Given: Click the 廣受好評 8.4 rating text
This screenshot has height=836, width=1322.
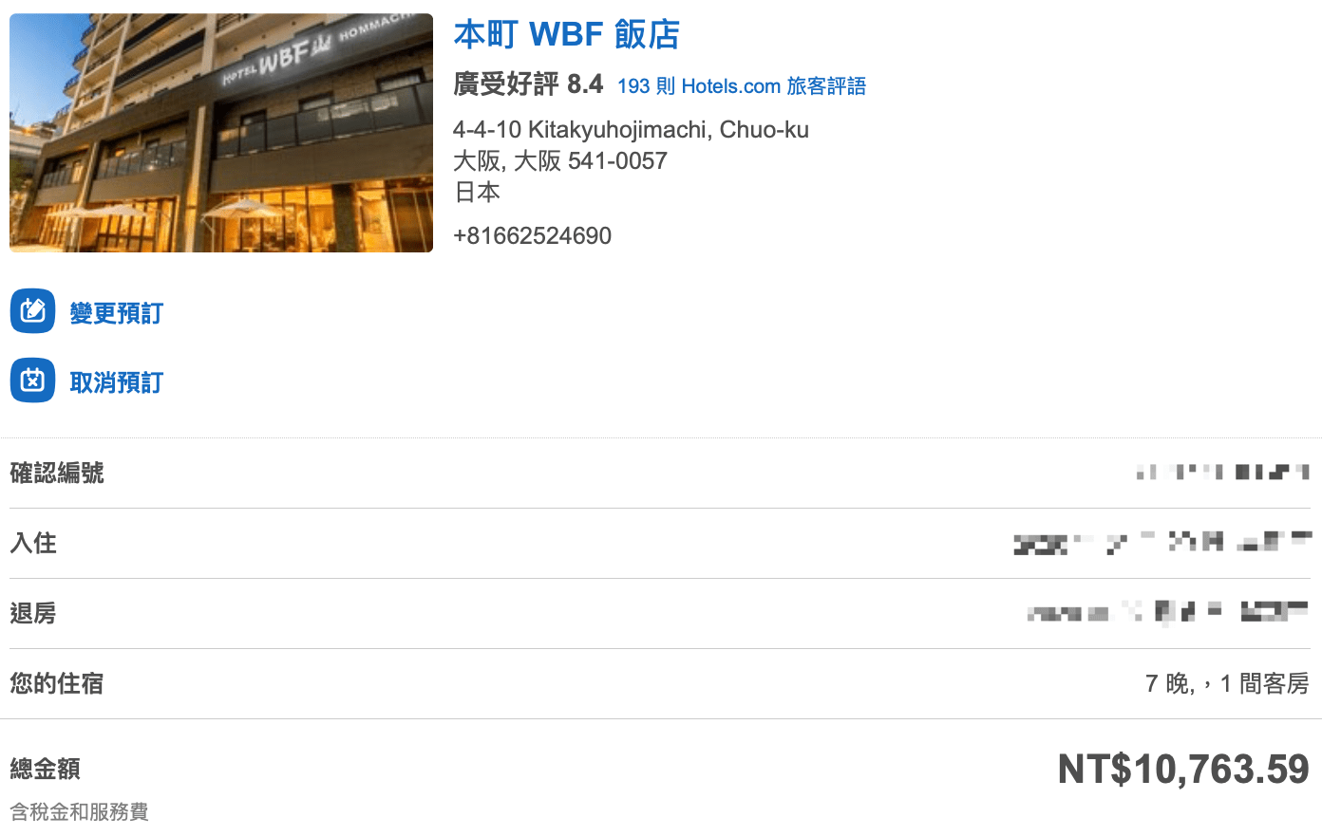Looking at the screenshot, I should (x=528, y=84).
